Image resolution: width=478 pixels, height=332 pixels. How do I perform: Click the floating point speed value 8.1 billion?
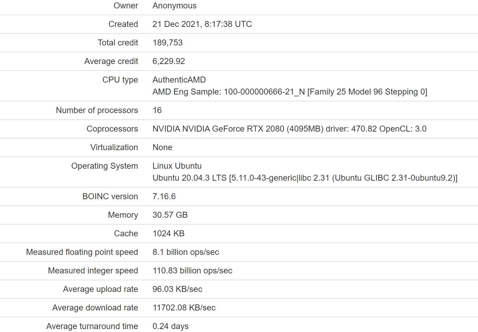tap(186, 252)
